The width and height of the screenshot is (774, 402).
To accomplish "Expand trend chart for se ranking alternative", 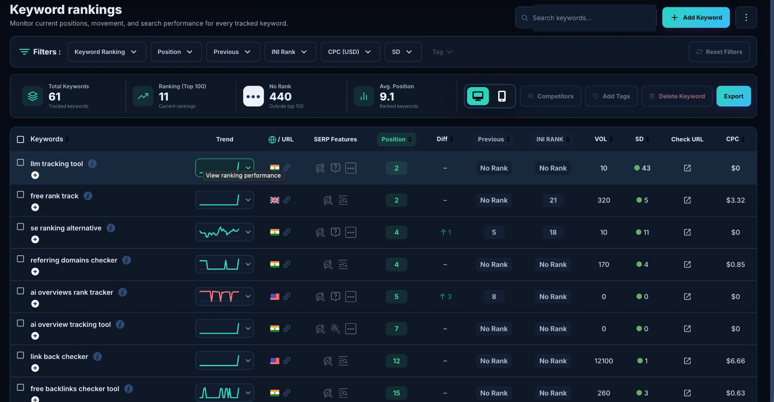I will tap(248, 232).
